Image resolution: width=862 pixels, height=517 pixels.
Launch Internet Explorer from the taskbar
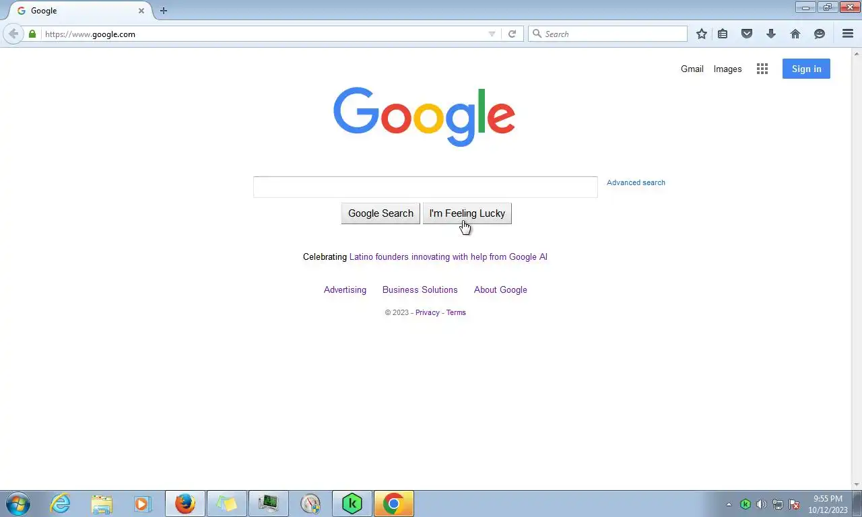tap(60, 504)
